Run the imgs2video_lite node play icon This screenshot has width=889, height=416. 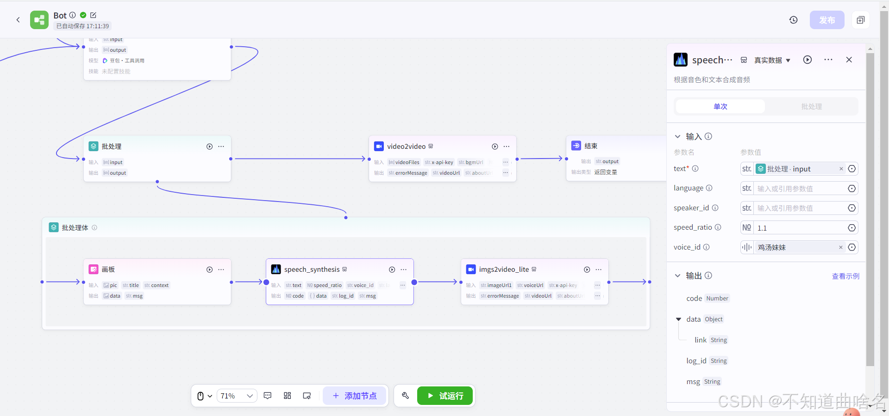click(587, 269)
